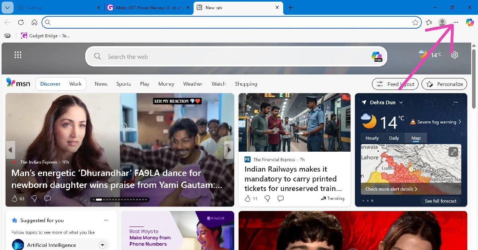
Task: Open MSN page settings gear
Action: [454, 55]
